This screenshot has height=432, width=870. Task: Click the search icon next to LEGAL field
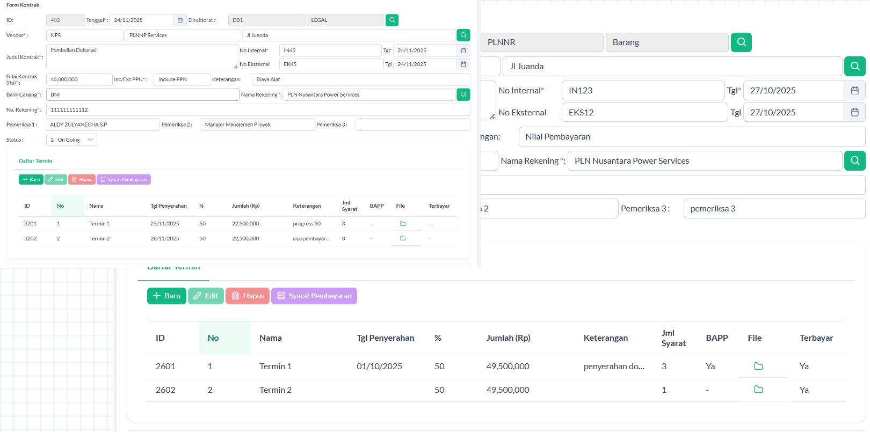coord(392,20)
